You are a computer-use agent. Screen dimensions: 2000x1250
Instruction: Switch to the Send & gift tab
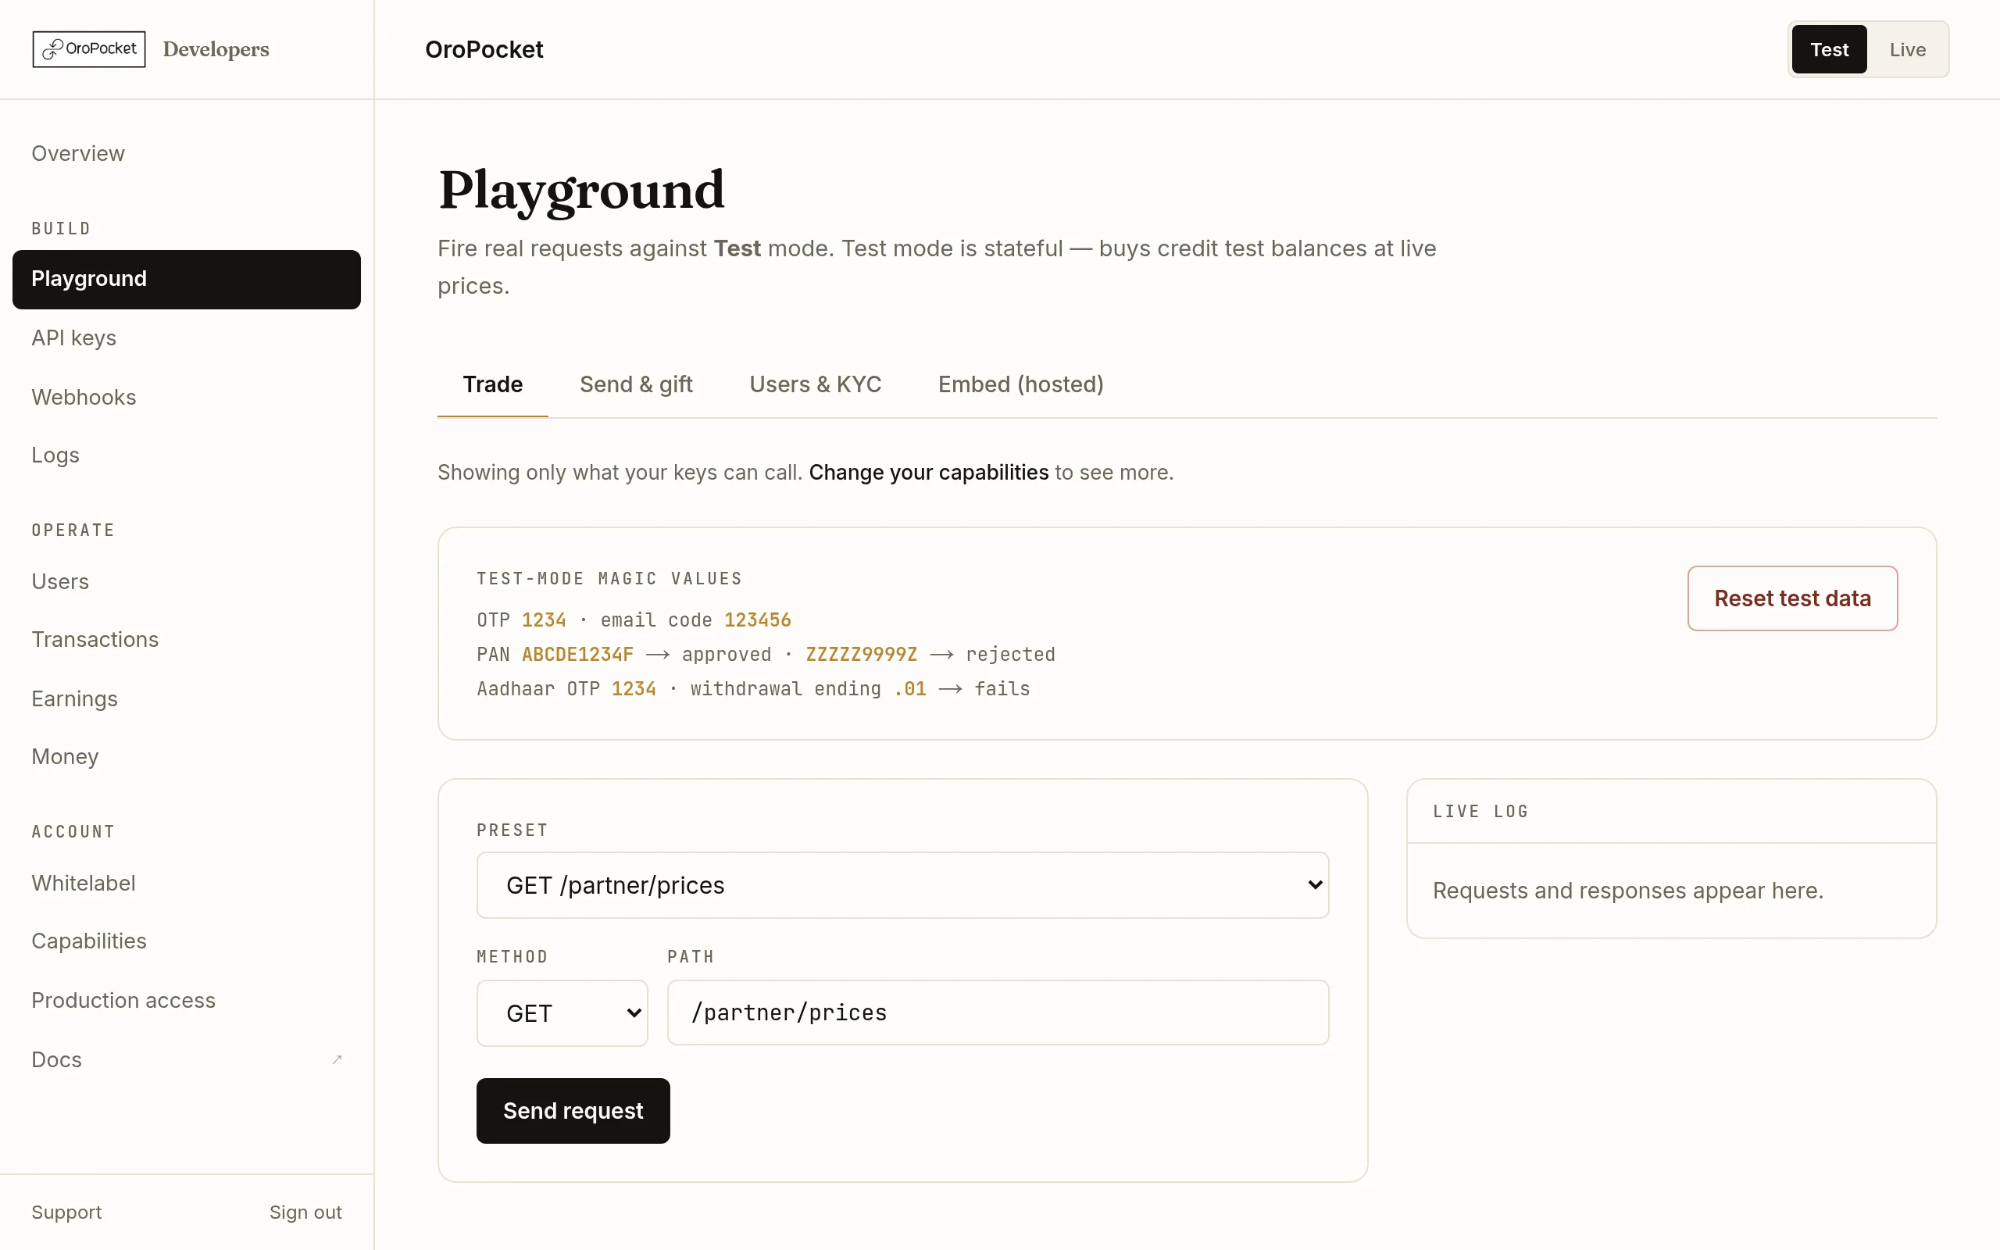pos(637,384)
